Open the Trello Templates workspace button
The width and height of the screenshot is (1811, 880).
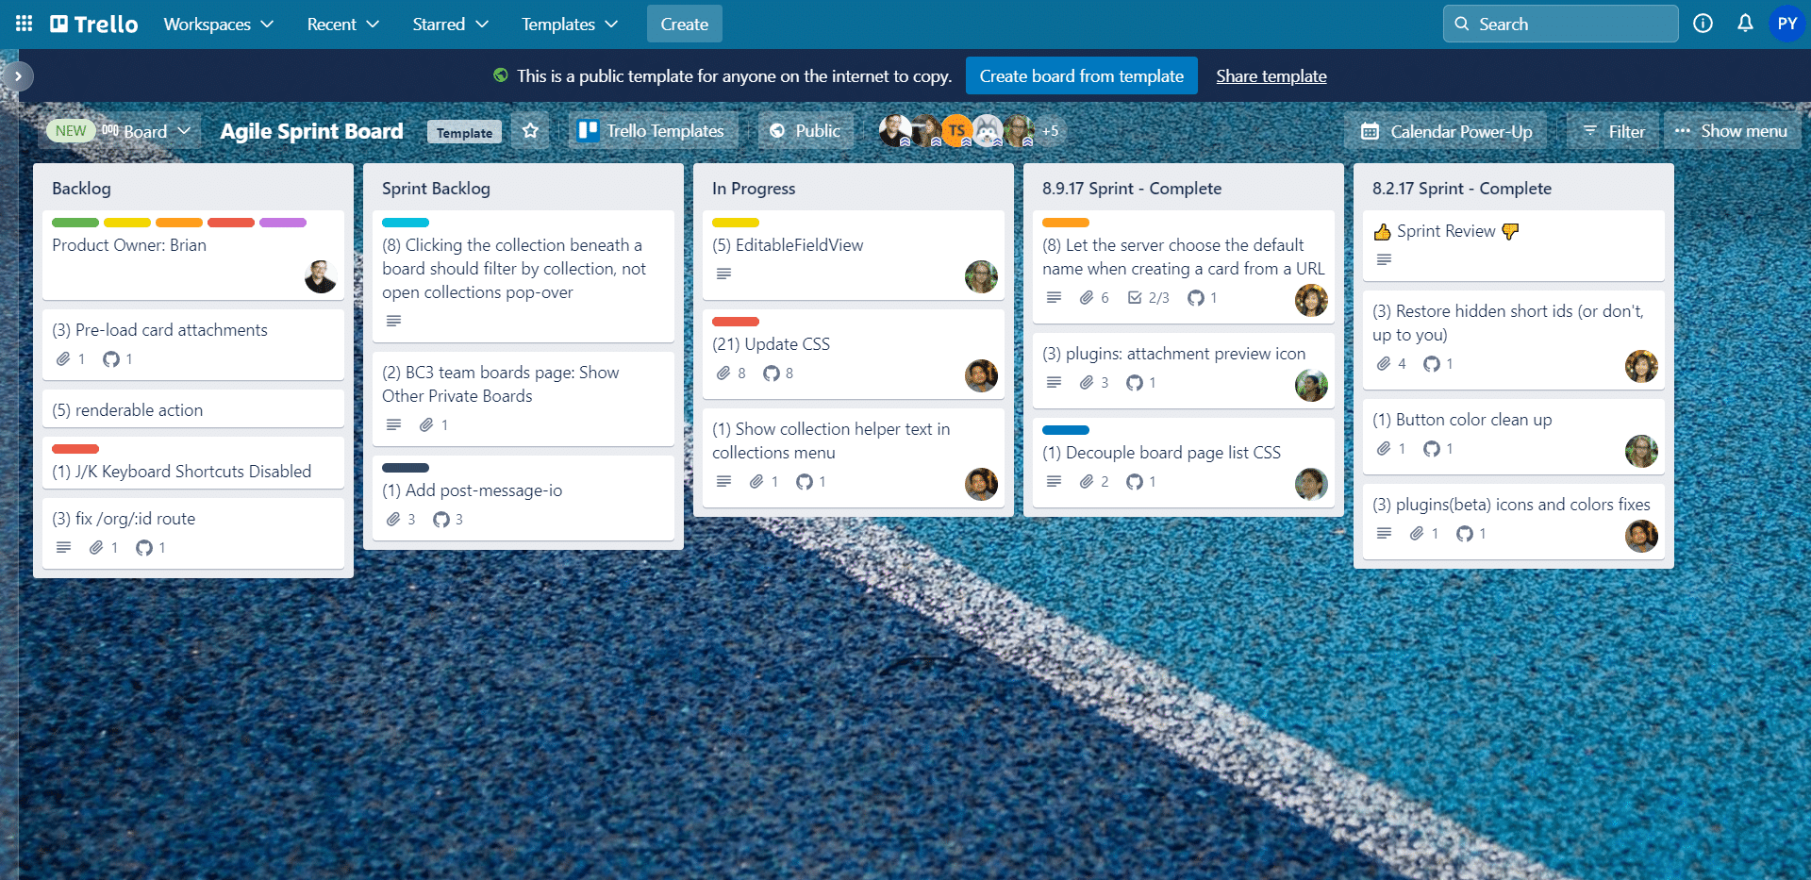pyautogui.click(x=653, y=131)
